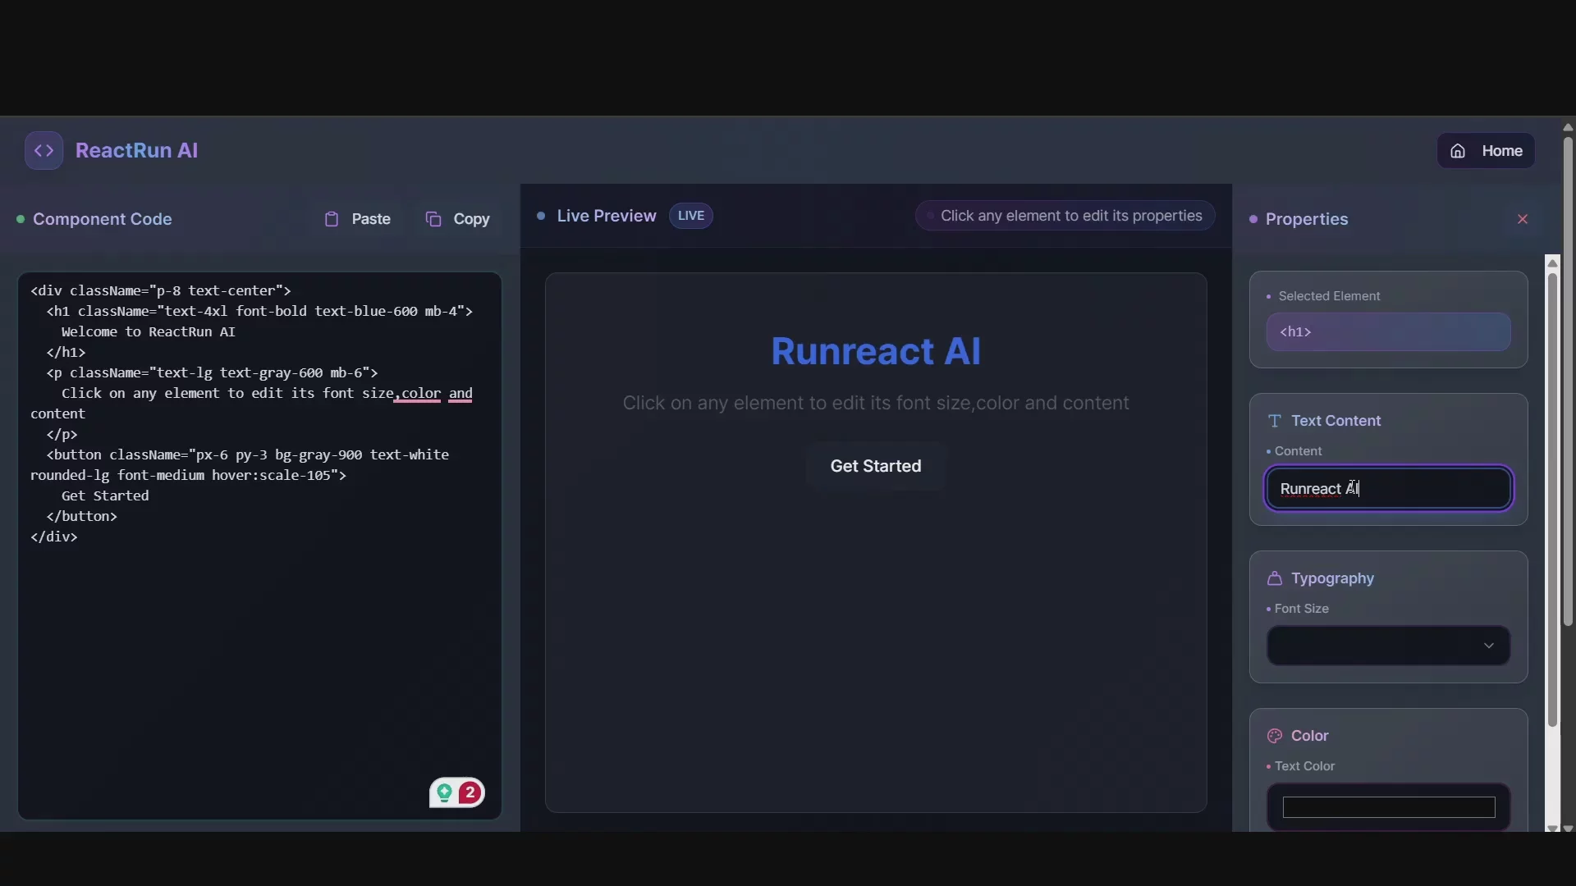Click the Content field containing Runreact AI
The height and width of the screenshot is (886, 1576).
(x=1387, y=488)
